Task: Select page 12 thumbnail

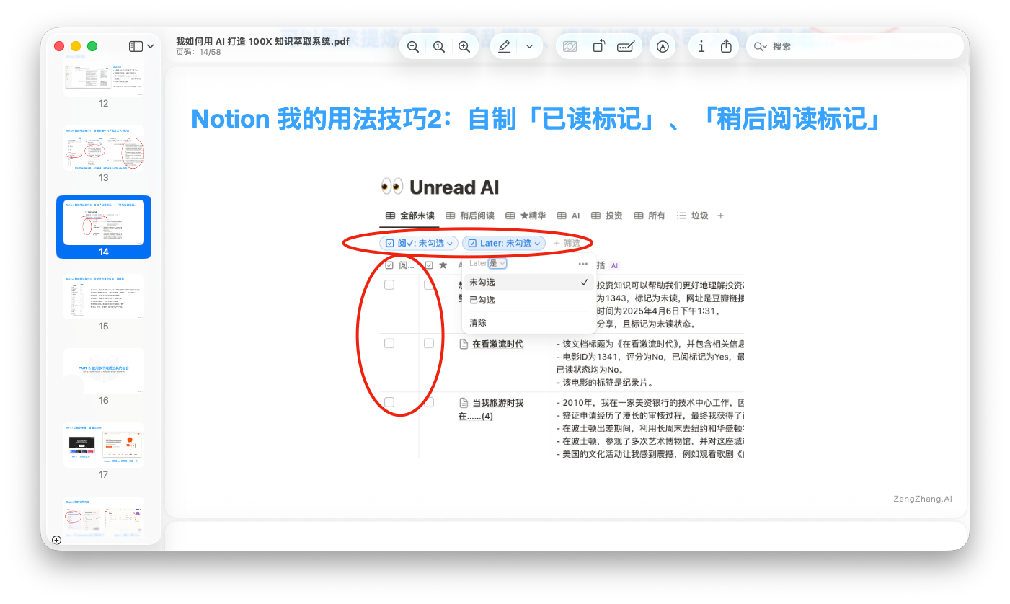Action: (x=104, y=77)
